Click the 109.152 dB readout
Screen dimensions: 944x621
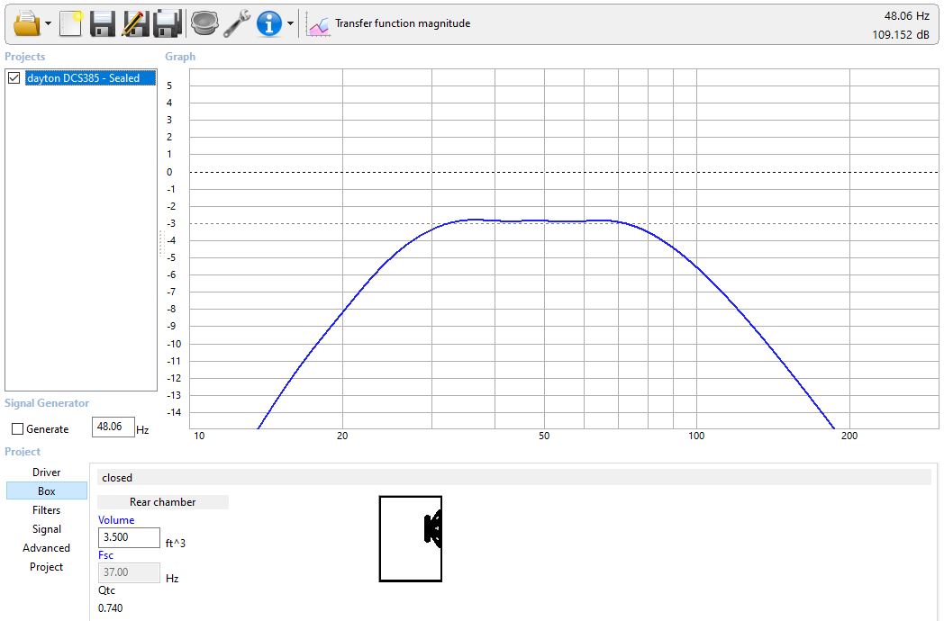(x=901, y=35)
